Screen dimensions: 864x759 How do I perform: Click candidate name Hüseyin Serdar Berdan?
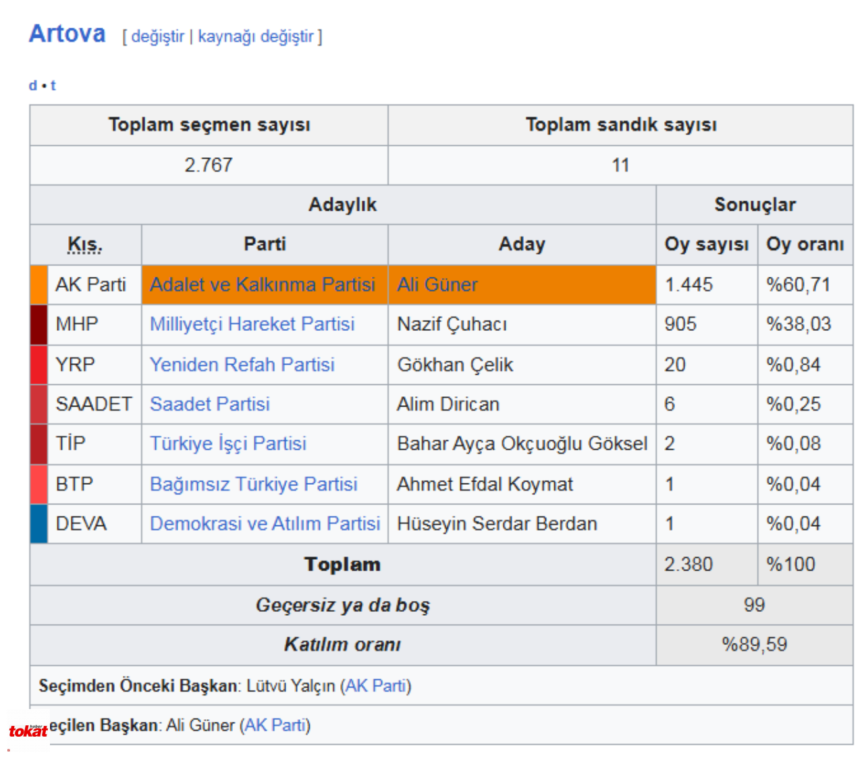click(x=497, y=523)
